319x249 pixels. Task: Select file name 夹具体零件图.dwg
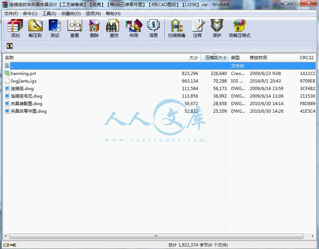(x=28, y=111)
